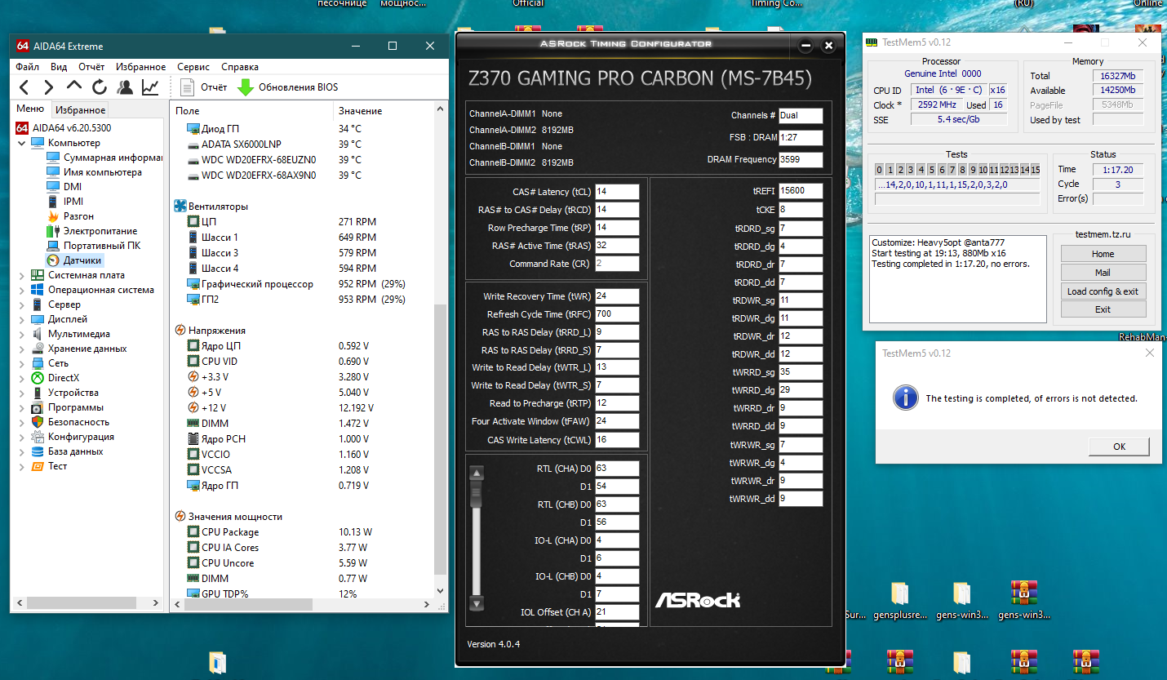Click the line-graph icon in AIDA64 toolbar

coord(150,87)
